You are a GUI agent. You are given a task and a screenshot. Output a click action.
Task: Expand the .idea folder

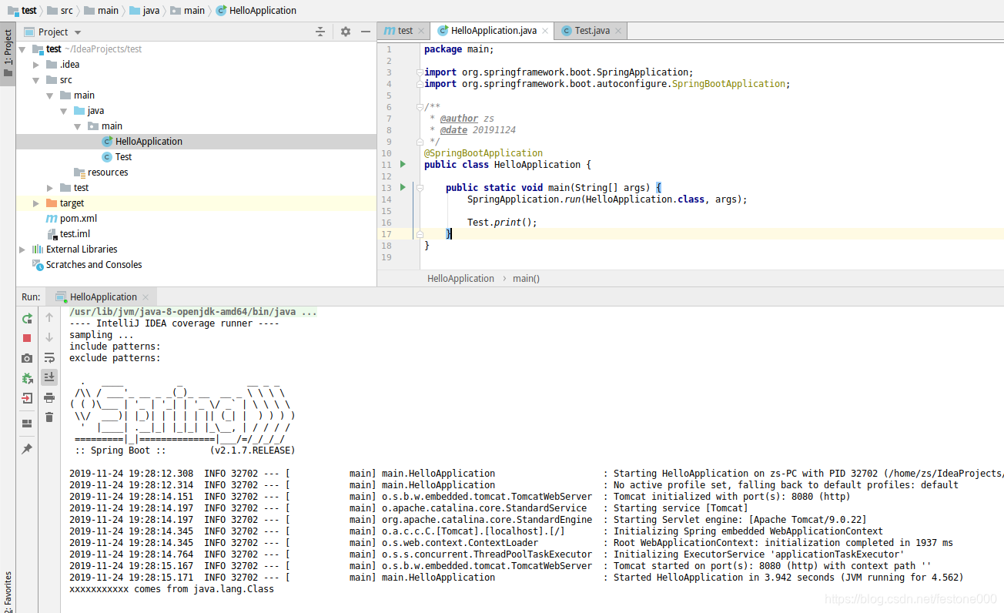(x=35, y=64)
